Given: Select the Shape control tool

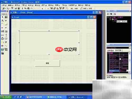Looking at the screenshot, I should pos(2,46).
